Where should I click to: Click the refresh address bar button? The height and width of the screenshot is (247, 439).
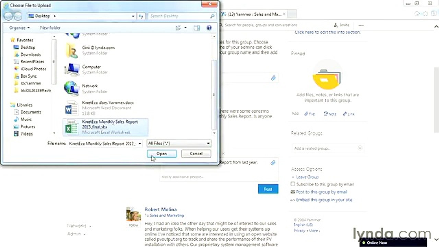tap(141, 16)
